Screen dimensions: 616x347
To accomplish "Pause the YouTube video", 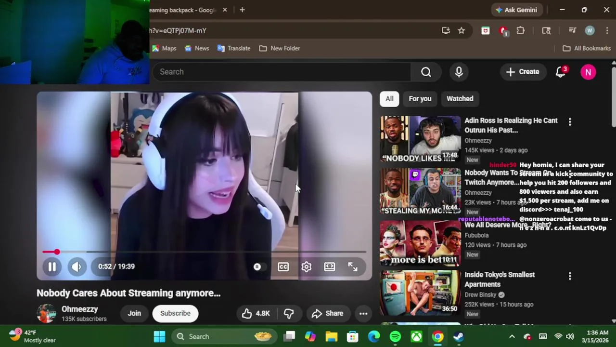I will click(x=52, y=267).
